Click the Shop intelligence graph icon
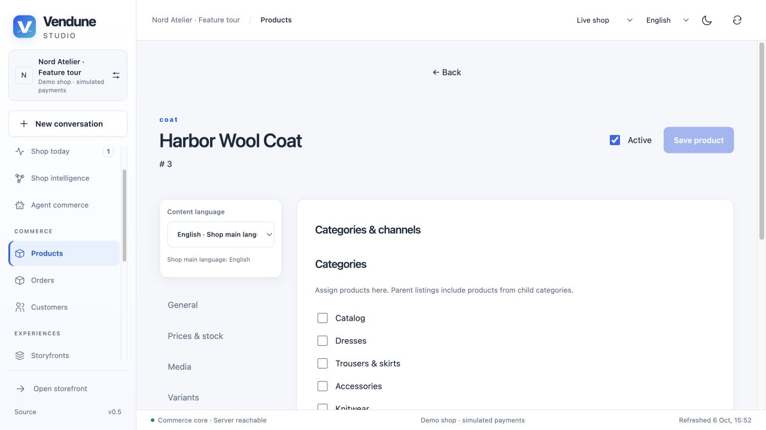The height and width of the screenshot is (430, 766). [x=20, y=178]
